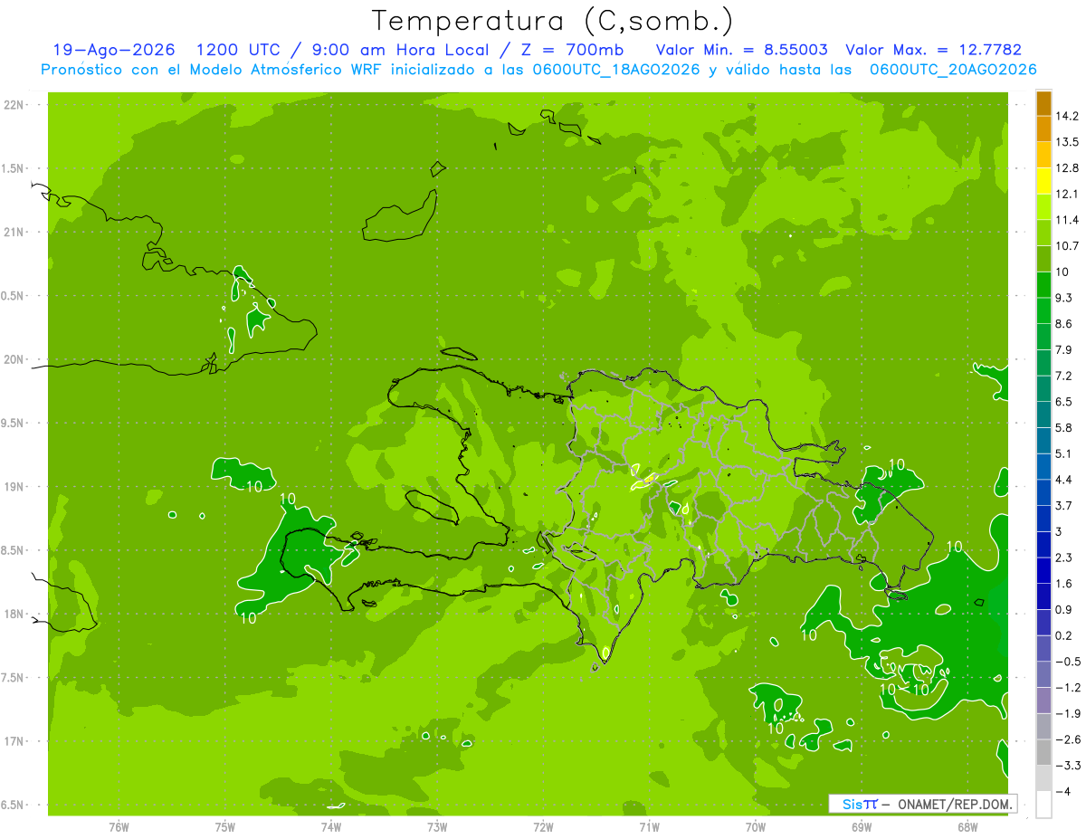The height and width of the screenshot is (839, 1086).
Task: Click the 74W longitude axis label
Action: (x=331, y=825)
